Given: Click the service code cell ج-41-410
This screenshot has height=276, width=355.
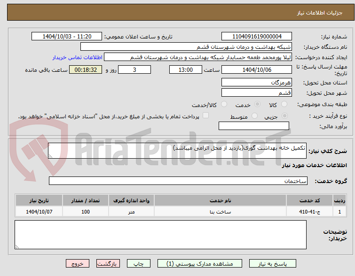Looking at the screenshot, I should point(309,212).
